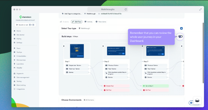
Task: Select Step 2 click anywhere outside row
Action: (x=116, y=73)
